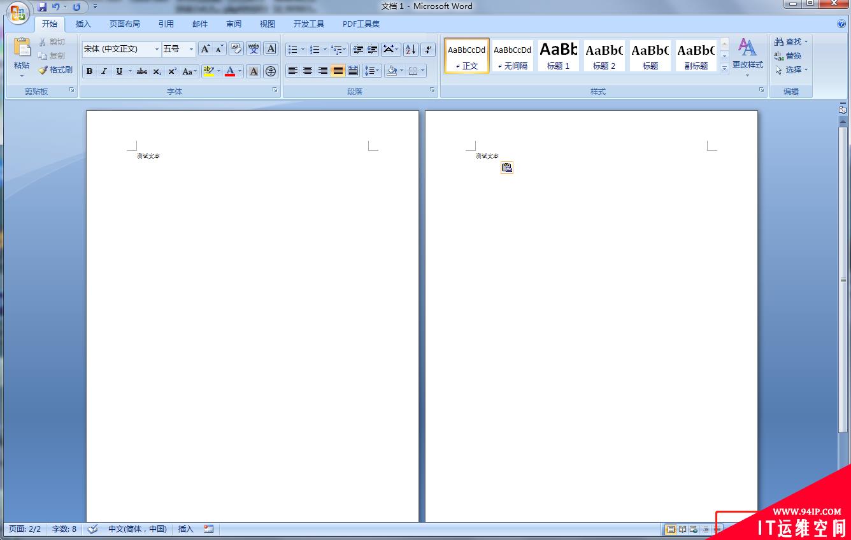
Task: Apply Distributed alignment
Action: (x=353, y=71)
